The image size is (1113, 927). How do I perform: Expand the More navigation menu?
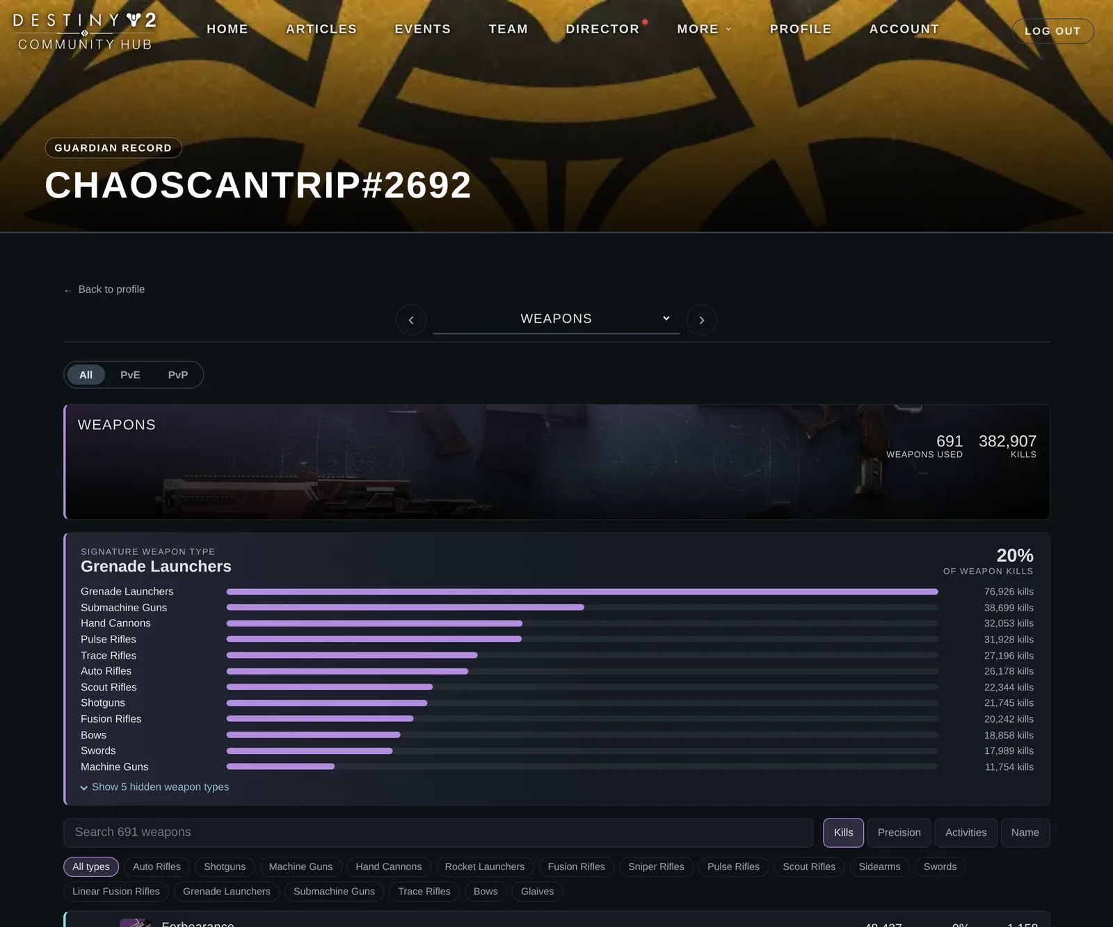(705, 29)
